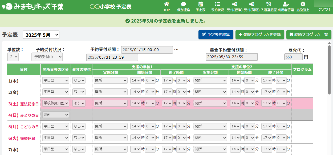
Task: Open 継続プログラム一覧 list
Action: point(309,35)
